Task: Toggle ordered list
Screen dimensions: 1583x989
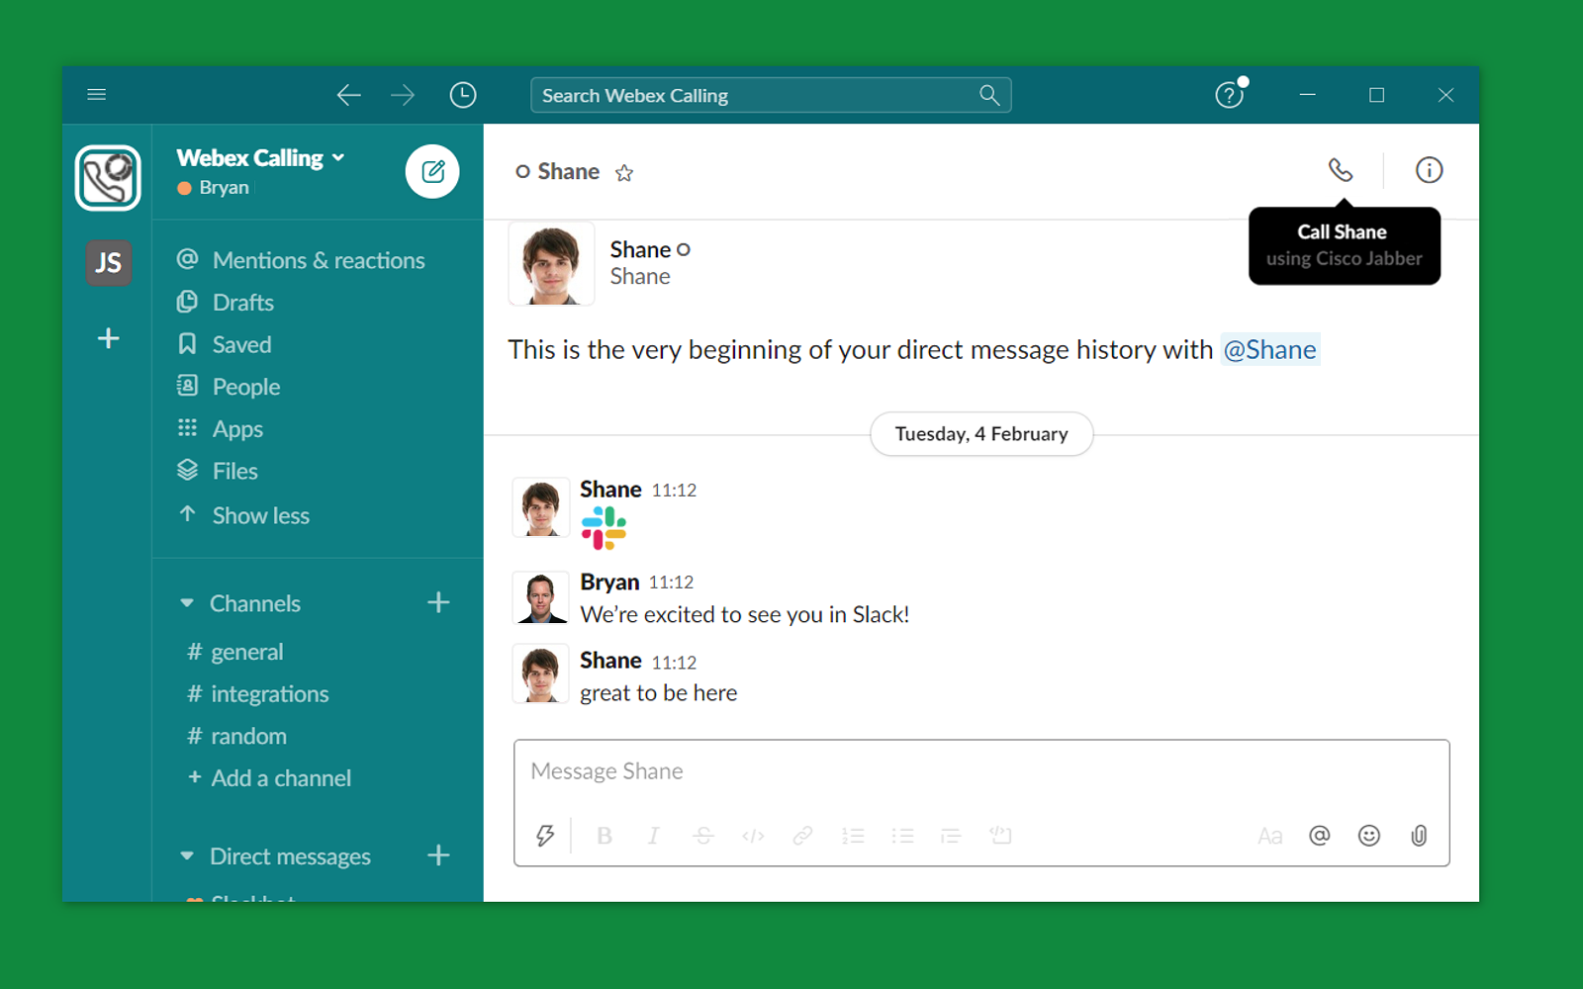Action: tap(853, 836)
